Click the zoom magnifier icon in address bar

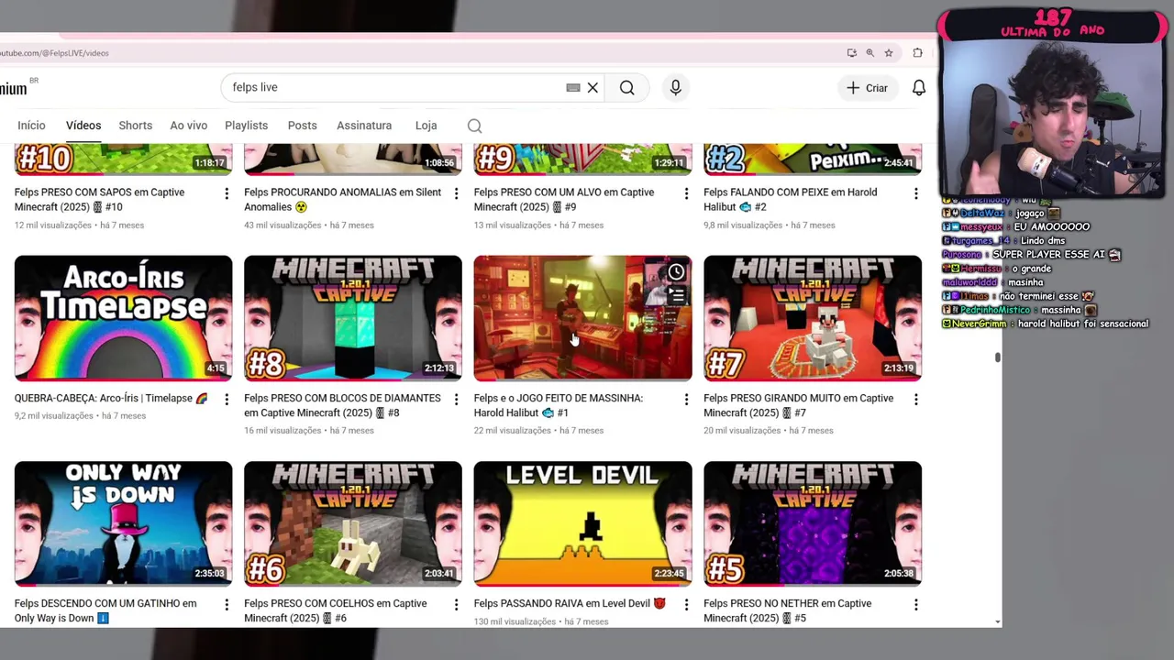pyautogui.click(x=869, y=53)
